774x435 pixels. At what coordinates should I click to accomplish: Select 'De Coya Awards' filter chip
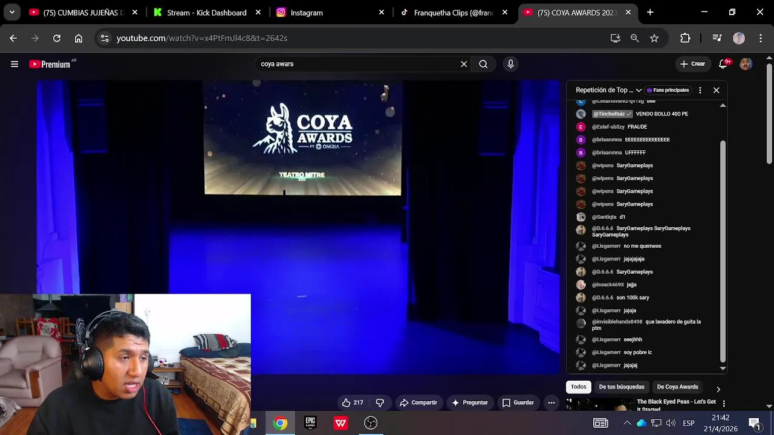click(x=677, y=387)
